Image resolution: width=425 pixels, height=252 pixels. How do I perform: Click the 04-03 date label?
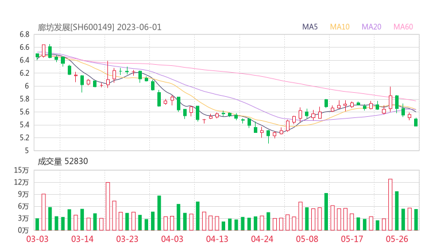pos(172,239)
